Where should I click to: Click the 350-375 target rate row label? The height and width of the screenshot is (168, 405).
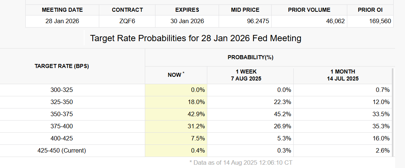pos(62,114)
